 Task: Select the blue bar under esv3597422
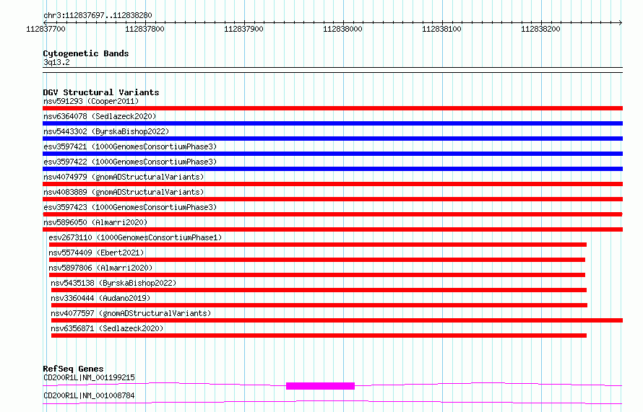[x=332, y=169]
